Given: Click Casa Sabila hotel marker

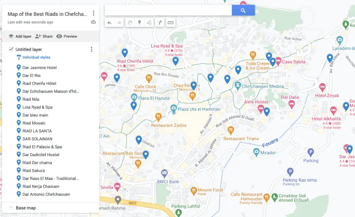Looking at the screenshot, I should [278, 61].
